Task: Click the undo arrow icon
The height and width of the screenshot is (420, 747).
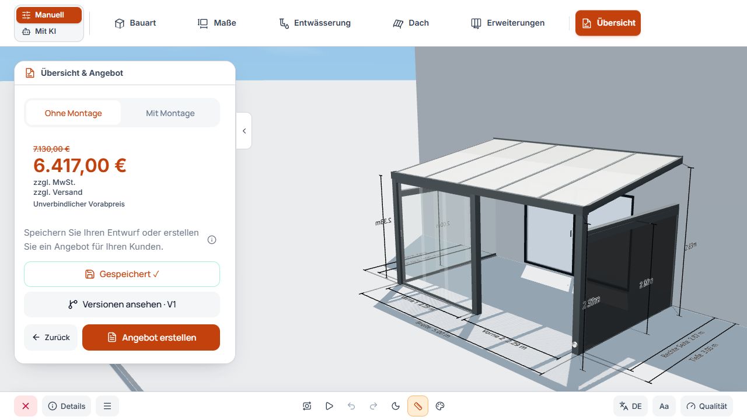Action: [x=351, y=406]
